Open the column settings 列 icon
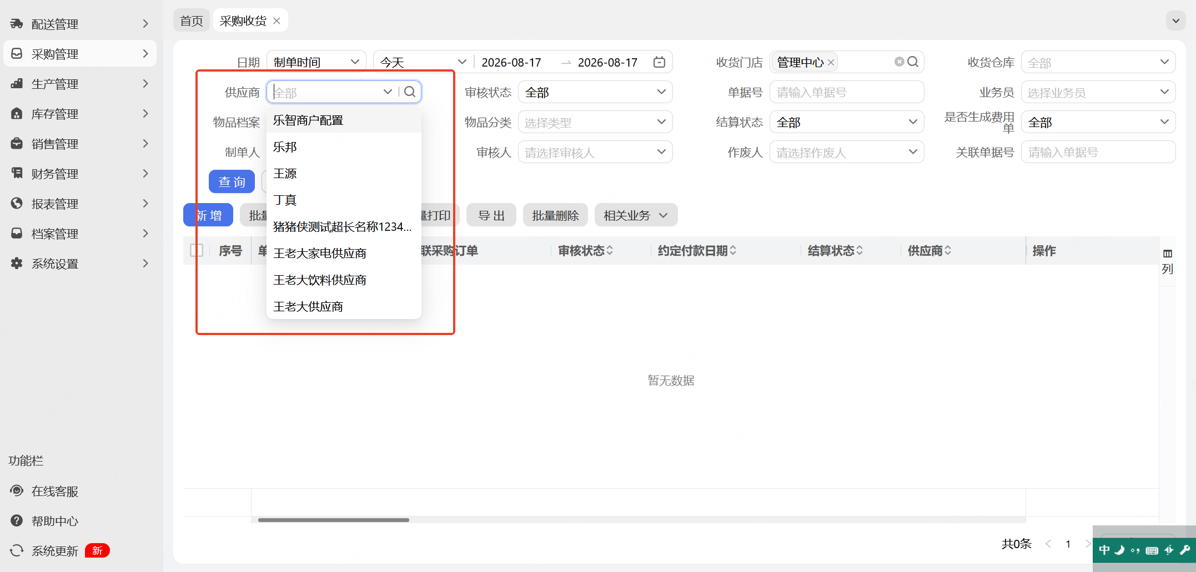1196x572 pixels. point(1168,261)
